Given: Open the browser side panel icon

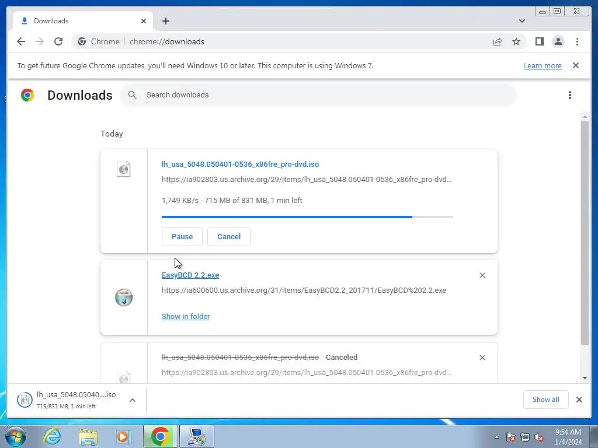Looking at the screenshot, I should pos(539,41).
